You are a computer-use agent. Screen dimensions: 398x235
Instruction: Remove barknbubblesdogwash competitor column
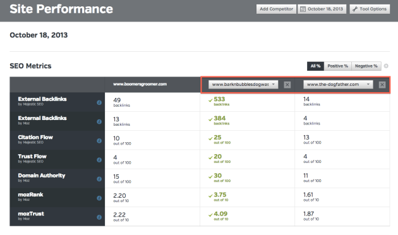[x=287, y=85]
